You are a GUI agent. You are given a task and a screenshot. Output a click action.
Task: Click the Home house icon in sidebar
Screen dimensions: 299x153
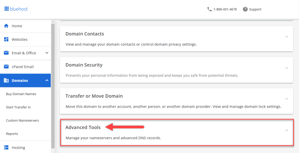click(6, 26)
